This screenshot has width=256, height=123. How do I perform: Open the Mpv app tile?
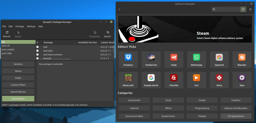242,80
